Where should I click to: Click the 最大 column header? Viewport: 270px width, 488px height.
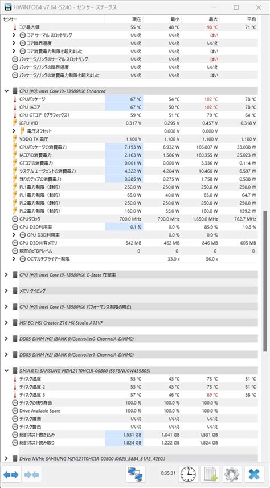pos(213,19)
